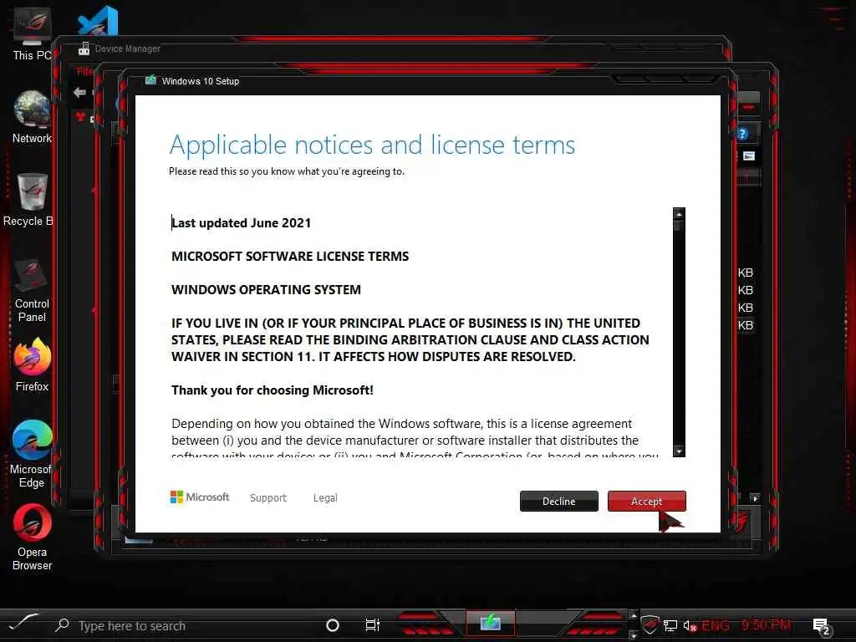Image resolution: width=856 pixels, height=642 pixels.
Task: Click the Microsoft logo in Setup footer
Action: [x=200, y=497]
